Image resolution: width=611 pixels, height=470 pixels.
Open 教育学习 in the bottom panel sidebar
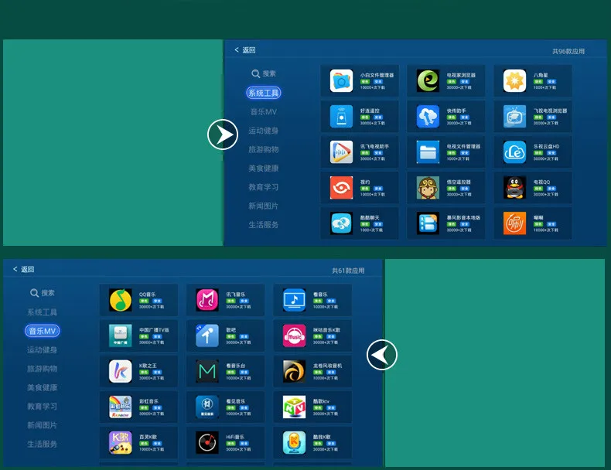coord(42,407)
